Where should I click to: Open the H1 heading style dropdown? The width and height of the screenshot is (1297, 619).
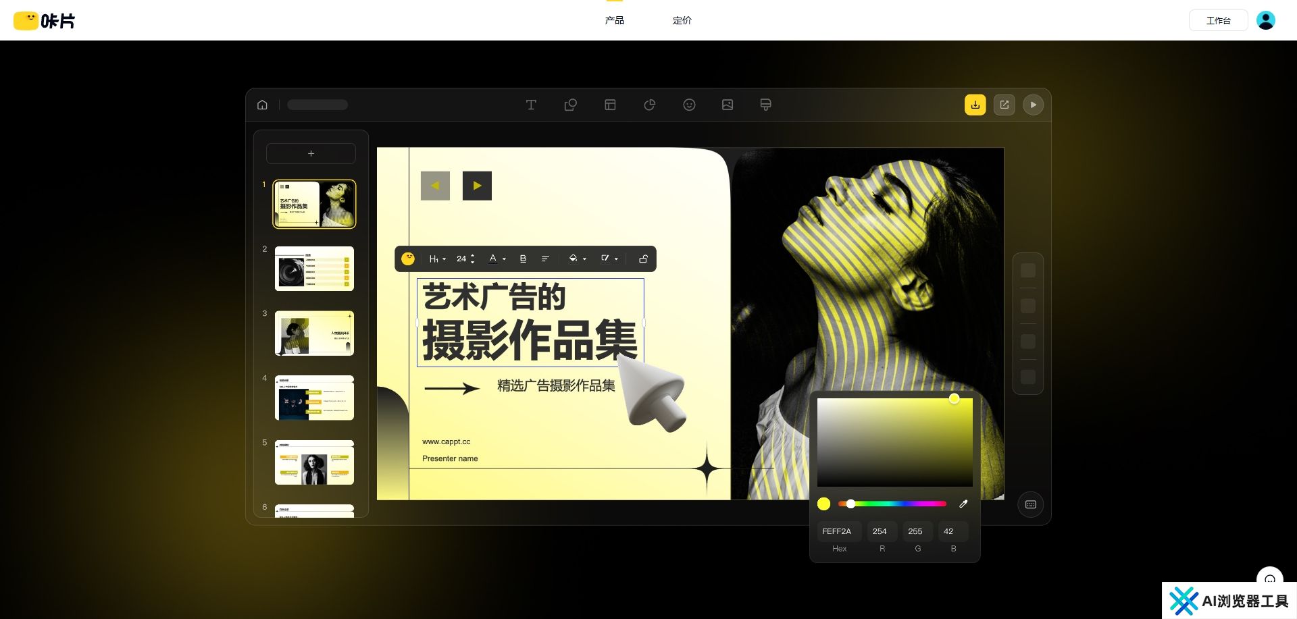coord(438,259)
